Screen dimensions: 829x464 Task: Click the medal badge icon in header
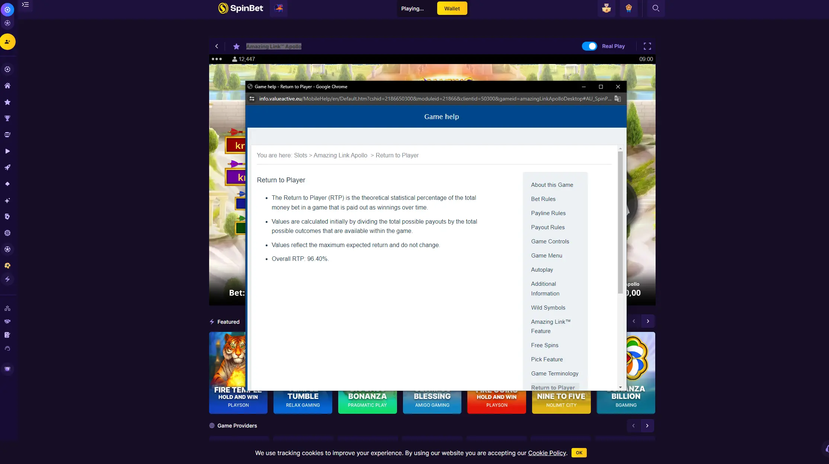628,8
